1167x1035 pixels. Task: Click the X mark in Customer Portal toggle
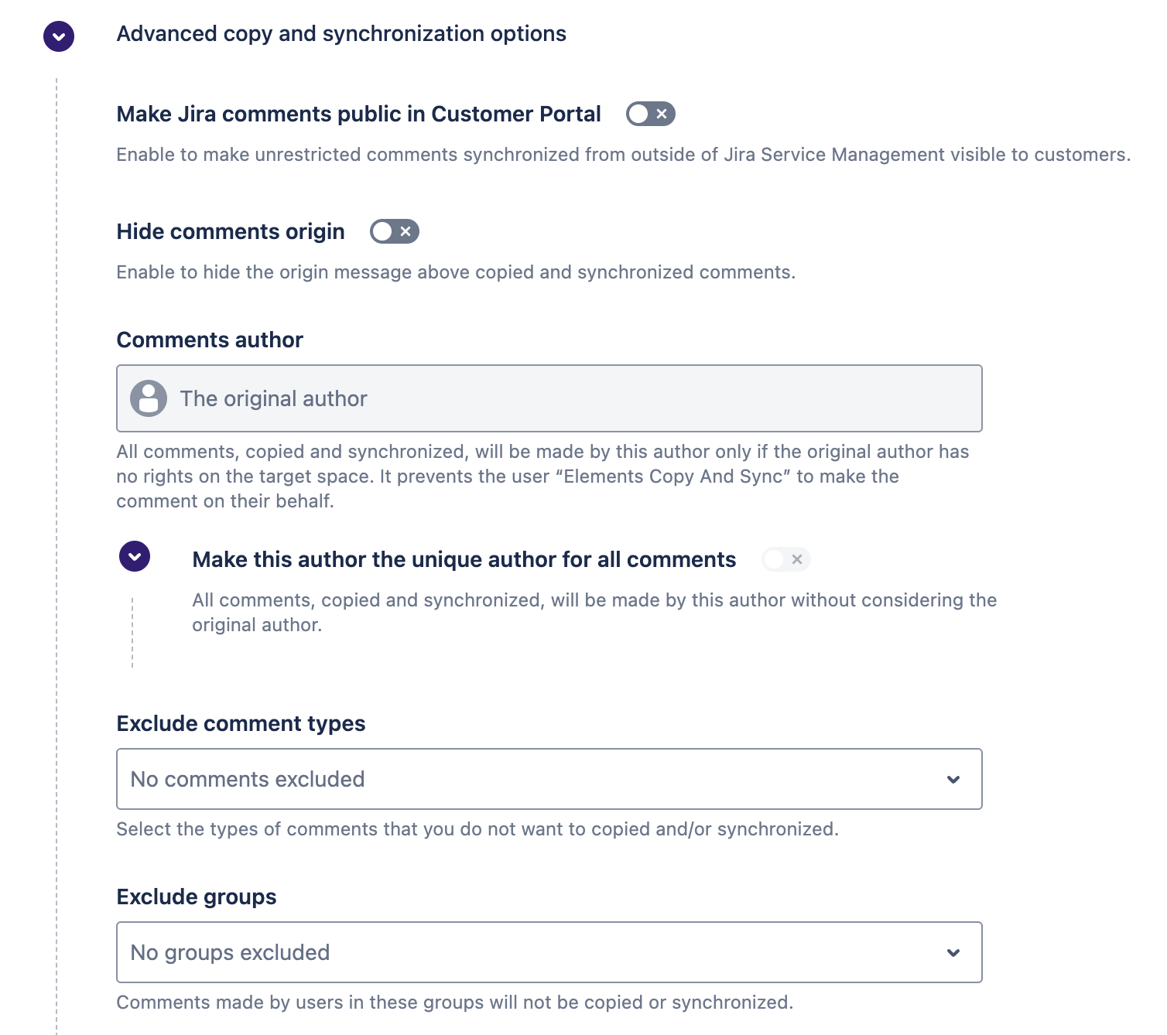(662, 114)
